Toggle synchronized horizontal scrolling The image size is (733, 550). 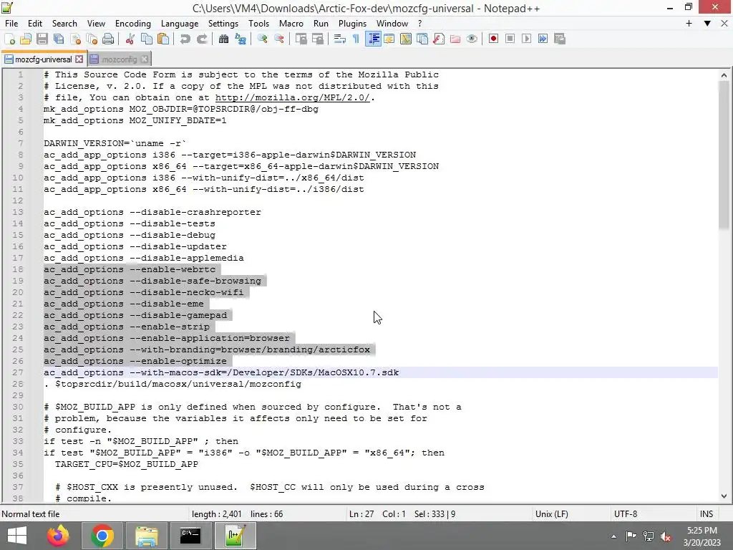318,39
